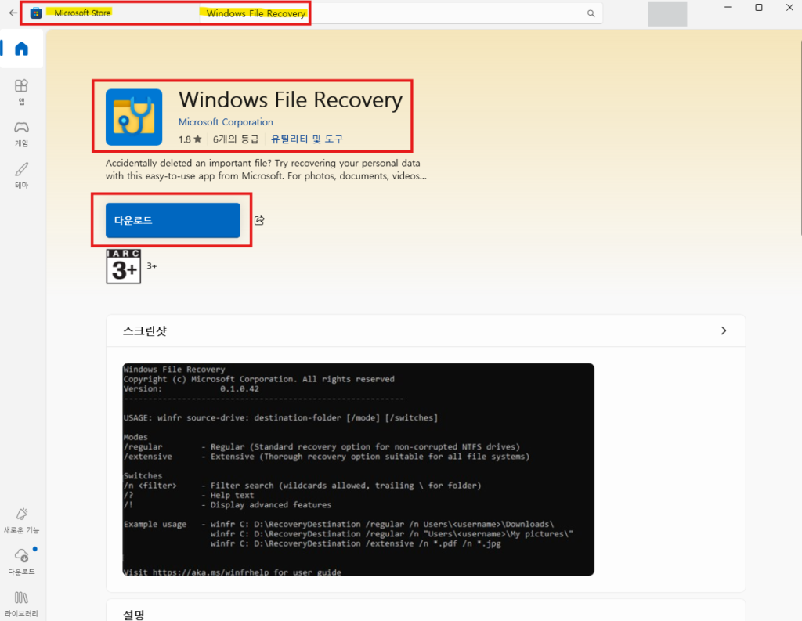
Task: Click the app description text starting 'Accidentally deleted'
Action: click(x=266, y=169)
